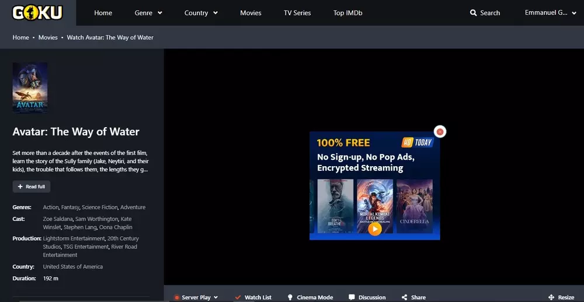Expand the Genre dropdown arrow
584x302 pixels.
160,13
